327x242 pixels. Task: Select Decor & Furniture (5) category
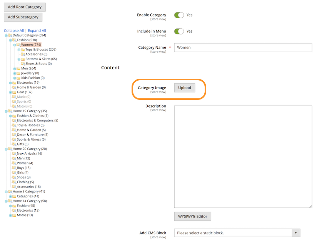pyautogui.click(x=33, y=135)
